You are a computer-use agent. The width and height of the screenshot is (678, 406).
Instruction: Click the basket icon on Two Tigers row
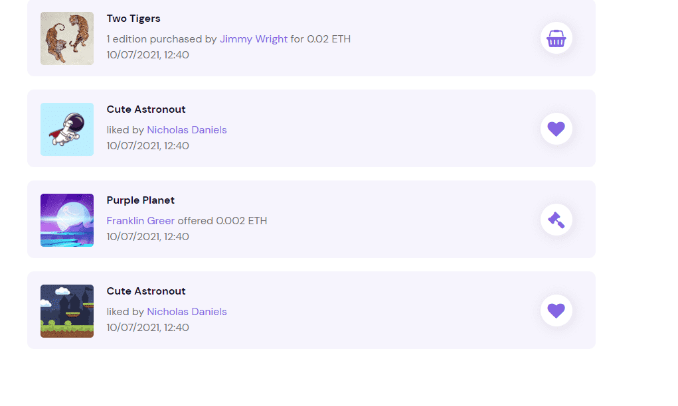pos(556,38)
